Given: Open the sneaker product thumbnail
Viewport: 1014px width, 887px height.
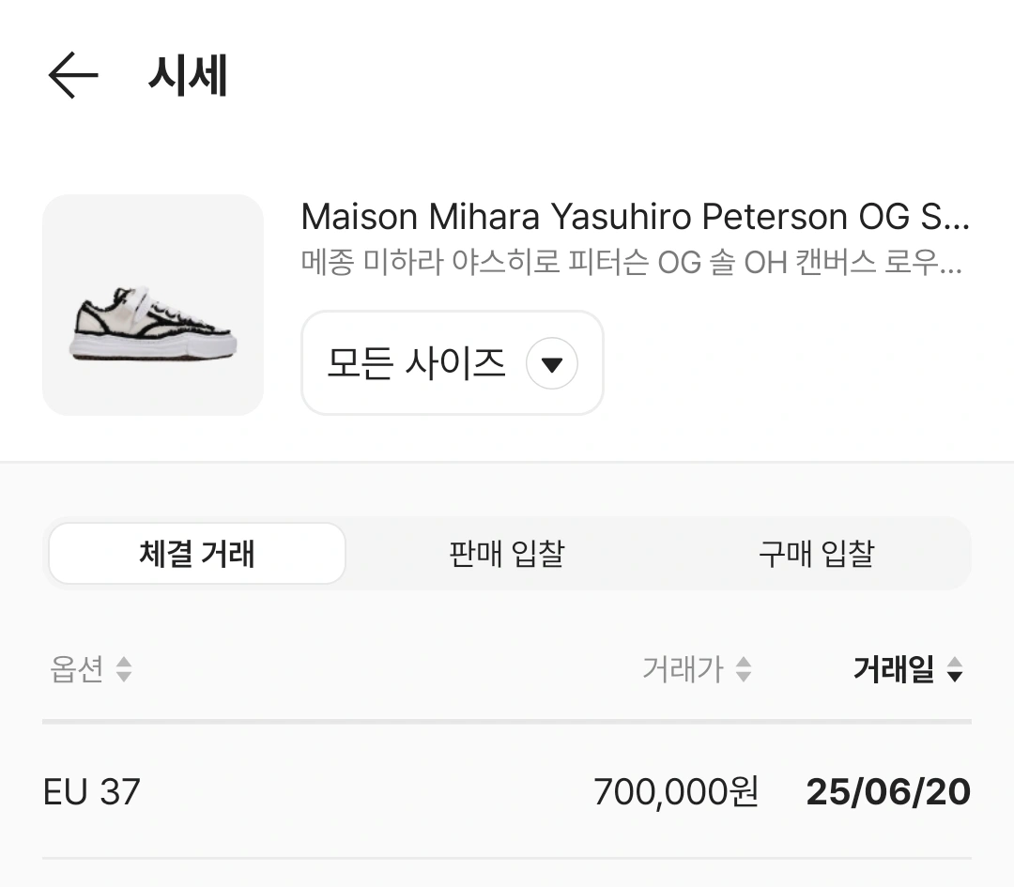Looking at the screenshot, I should [x=153, y=305].
